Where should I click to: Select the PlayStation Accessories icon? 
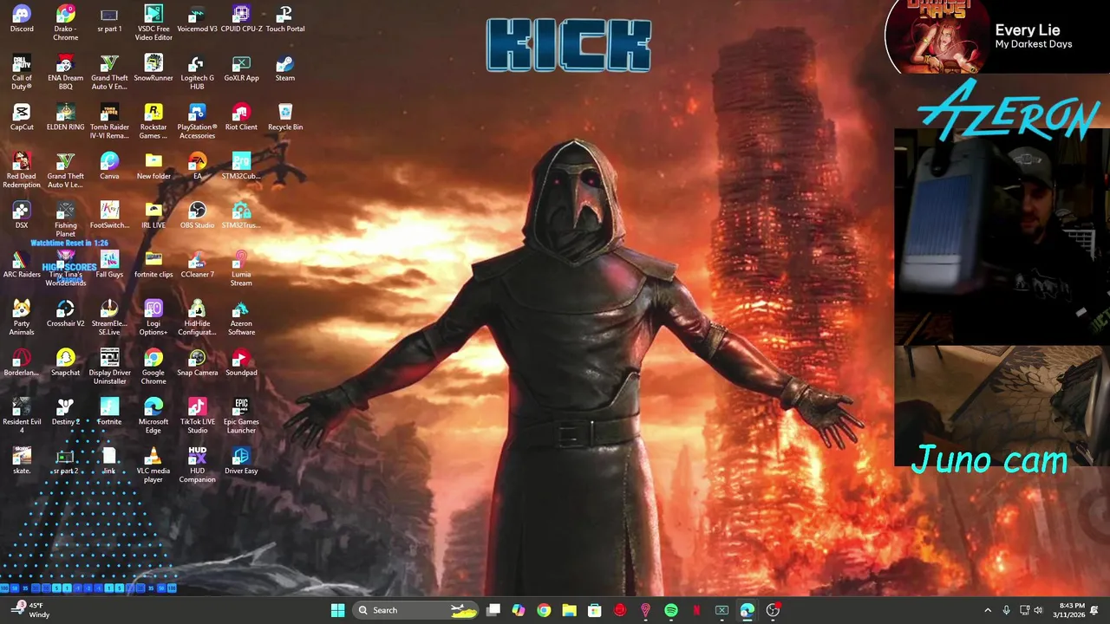click(x=197, y=122)
